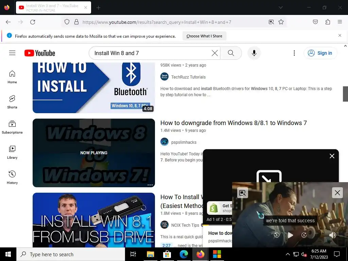Reload the page in Firefox
Viewport: 348px width, 261px height.
[33, 22]
